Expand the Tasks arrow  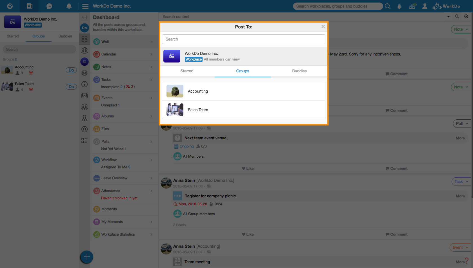(151, 80)
